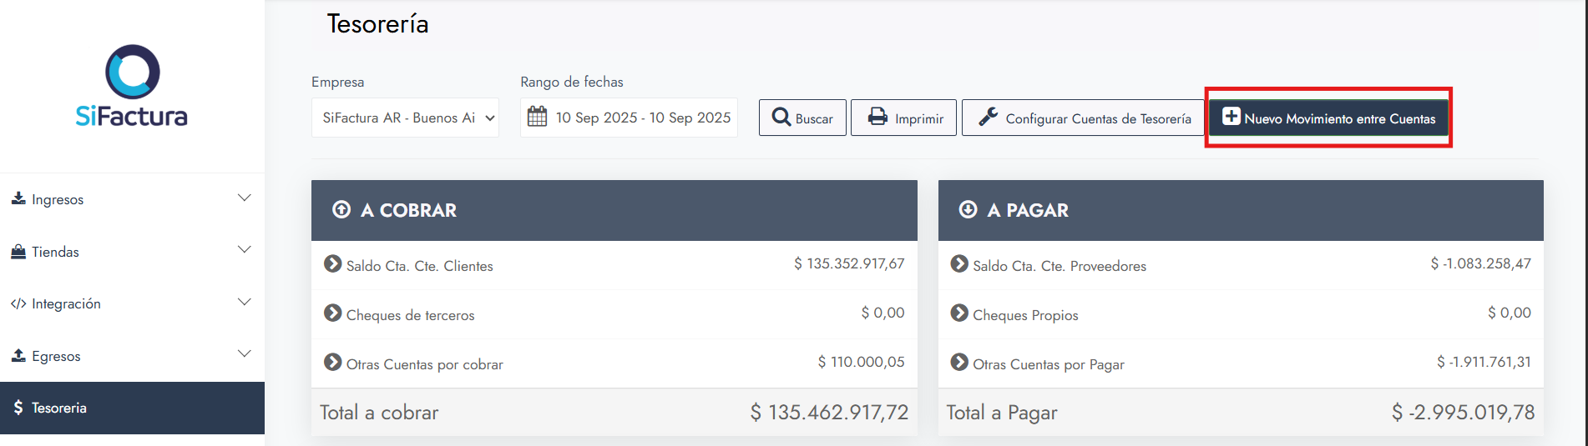Open the Empresa dropdown
Image resolution: width=1588 pixels, height=446 pixels.
405,118
